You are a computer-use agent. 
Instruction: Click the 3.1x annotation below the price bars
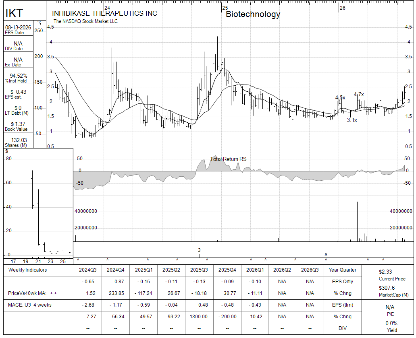[x=352, y=120]
